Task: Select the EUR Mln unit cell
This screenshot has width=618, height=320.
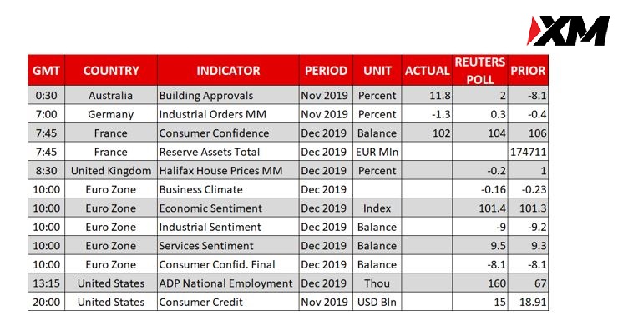Action: (x=377, y=152)
